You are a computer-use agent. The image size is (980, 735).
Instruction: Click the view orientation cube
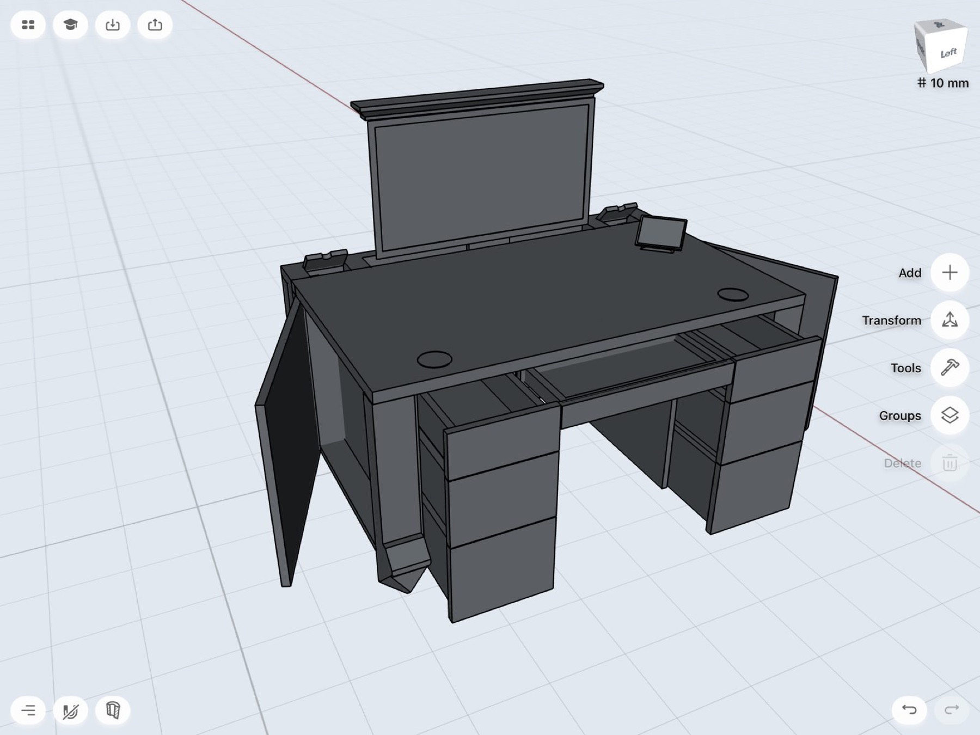coord(941,46)
